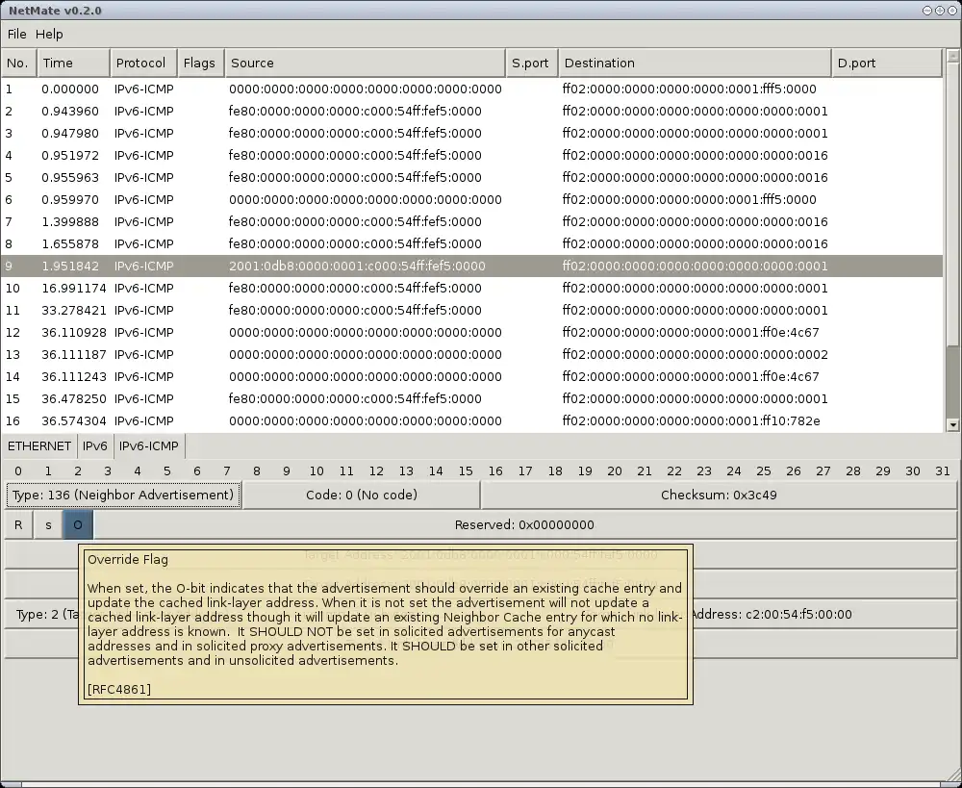Click the window maximize button
This screenshot has width=962, height=788.
click(939, 11)
